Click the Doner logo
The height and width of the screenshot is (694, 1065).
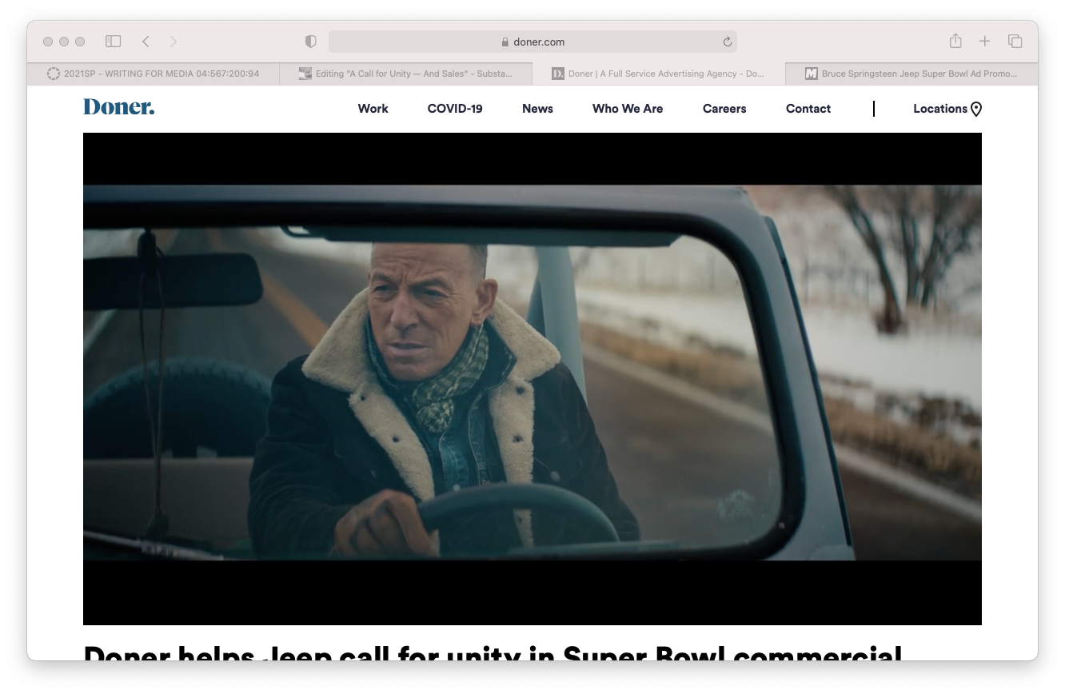point(119,107)
